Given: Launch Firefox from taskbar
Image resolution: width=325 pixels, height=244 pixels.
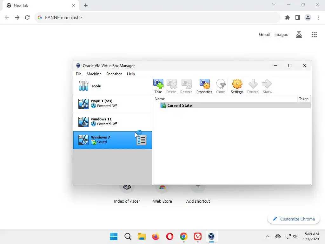Looking at the screenshot, I should (156, 236).
